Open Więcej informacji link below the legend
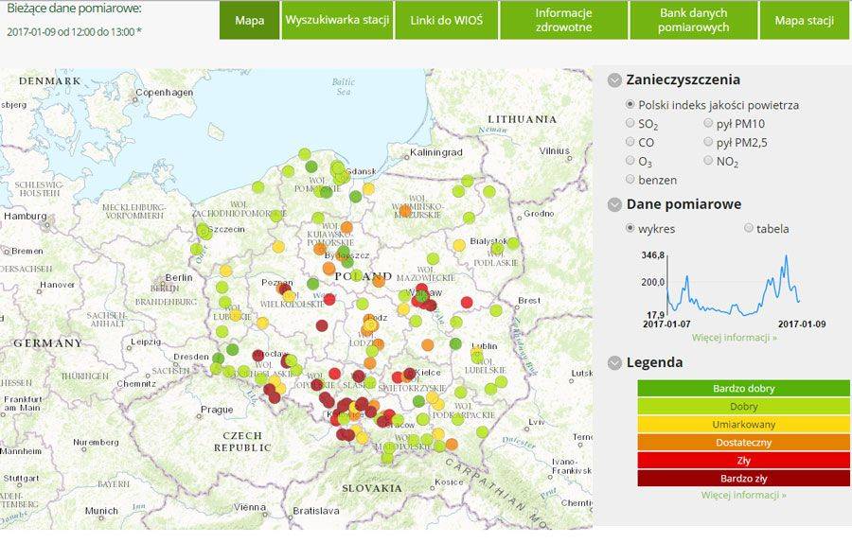This screenshot has height=543, width=852. (x=743, y=495)
